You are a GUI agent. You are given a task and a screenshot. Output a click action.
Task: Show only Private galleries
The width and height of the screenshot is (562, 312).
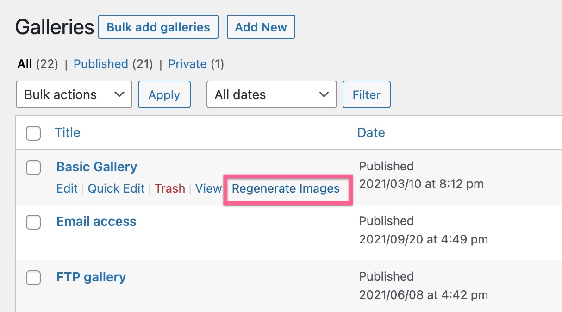pyautogui.click(x=187, y=64)
